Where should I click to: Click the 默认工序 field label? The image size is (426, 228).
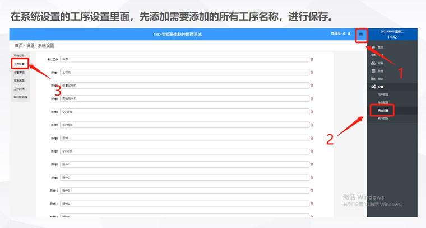(x=53, y=59)
